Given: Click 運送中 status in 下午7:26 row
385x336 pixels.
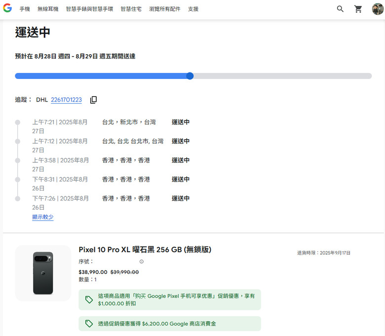Looking at the screenshot, I should click(181, 198).
